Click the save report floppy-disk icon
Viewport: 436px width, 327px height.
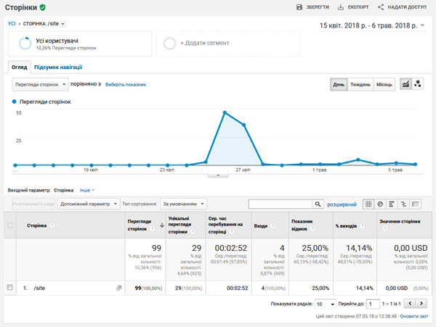coord(299,7)
